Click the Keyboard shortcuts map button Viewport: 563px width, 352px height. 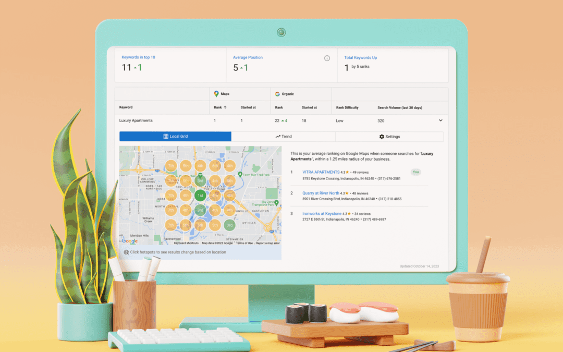pyautogui.click(x=186, y=243)
